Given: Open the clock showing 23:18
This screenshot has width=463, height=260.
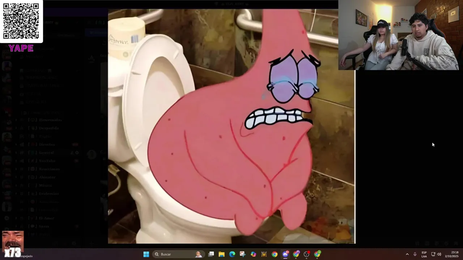Looking at the screenshot, I should click(452, 254).
